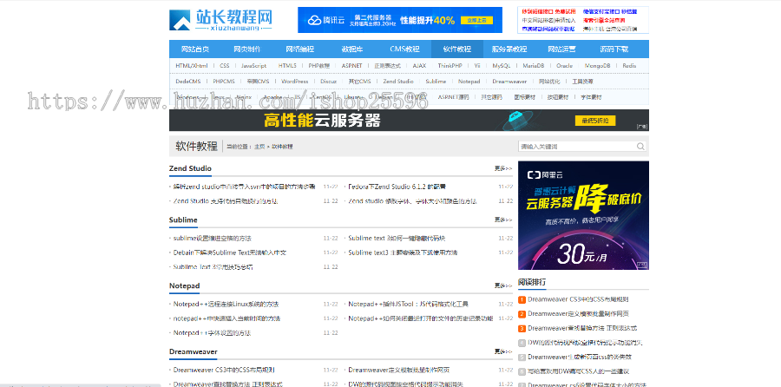Open article Notepad++插件JSTool：JS代码格式化工具

coord(409,305)
